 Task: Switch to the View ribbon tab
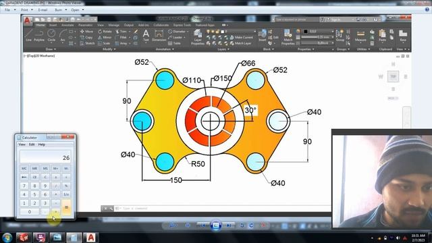pos(101,25)
